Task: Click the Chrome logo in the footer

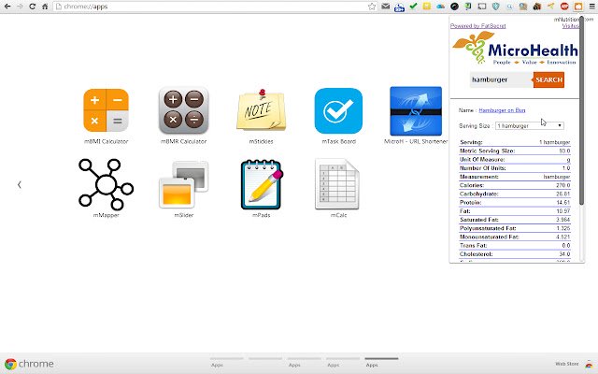Action: click(x=10, y=364)
